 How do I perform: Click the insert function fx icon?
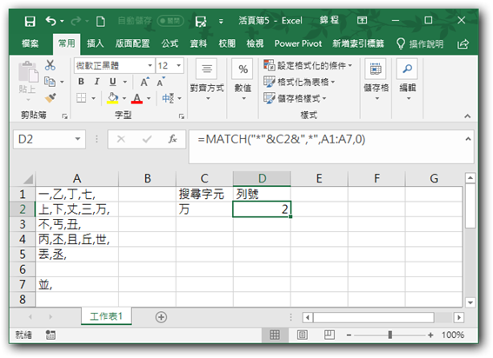pyautogui.click(x=172, y=139)
